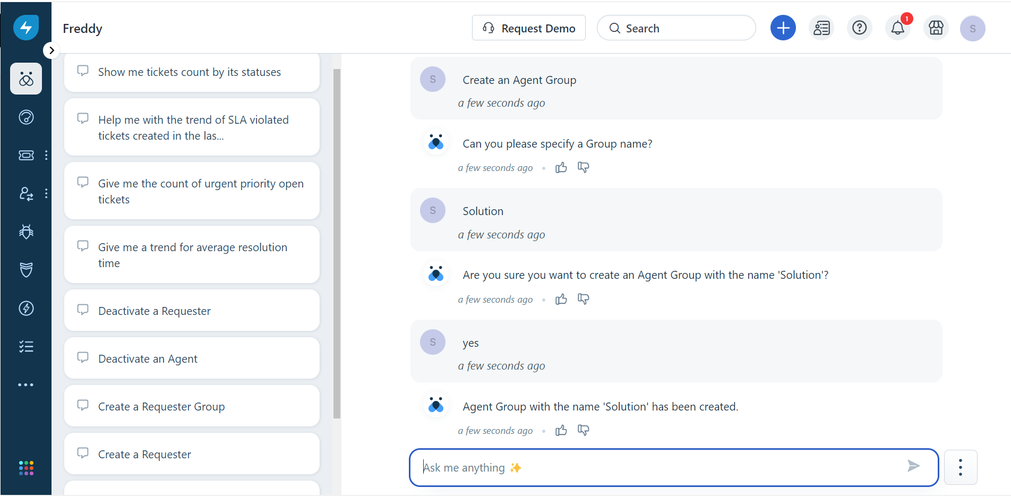This screenshot has width=1011, height=496.
Task: Open the colorful app switcher grid icon
Action: 26,468
